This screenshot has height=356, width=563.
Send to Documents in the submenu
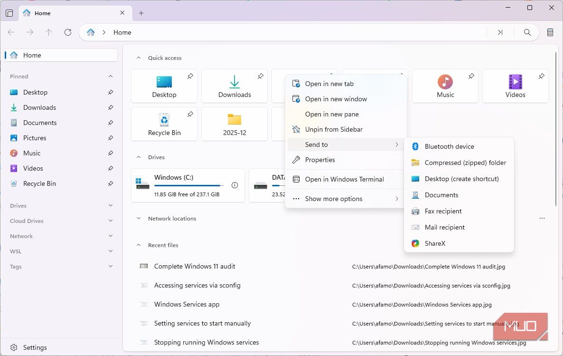coord(459,195)
